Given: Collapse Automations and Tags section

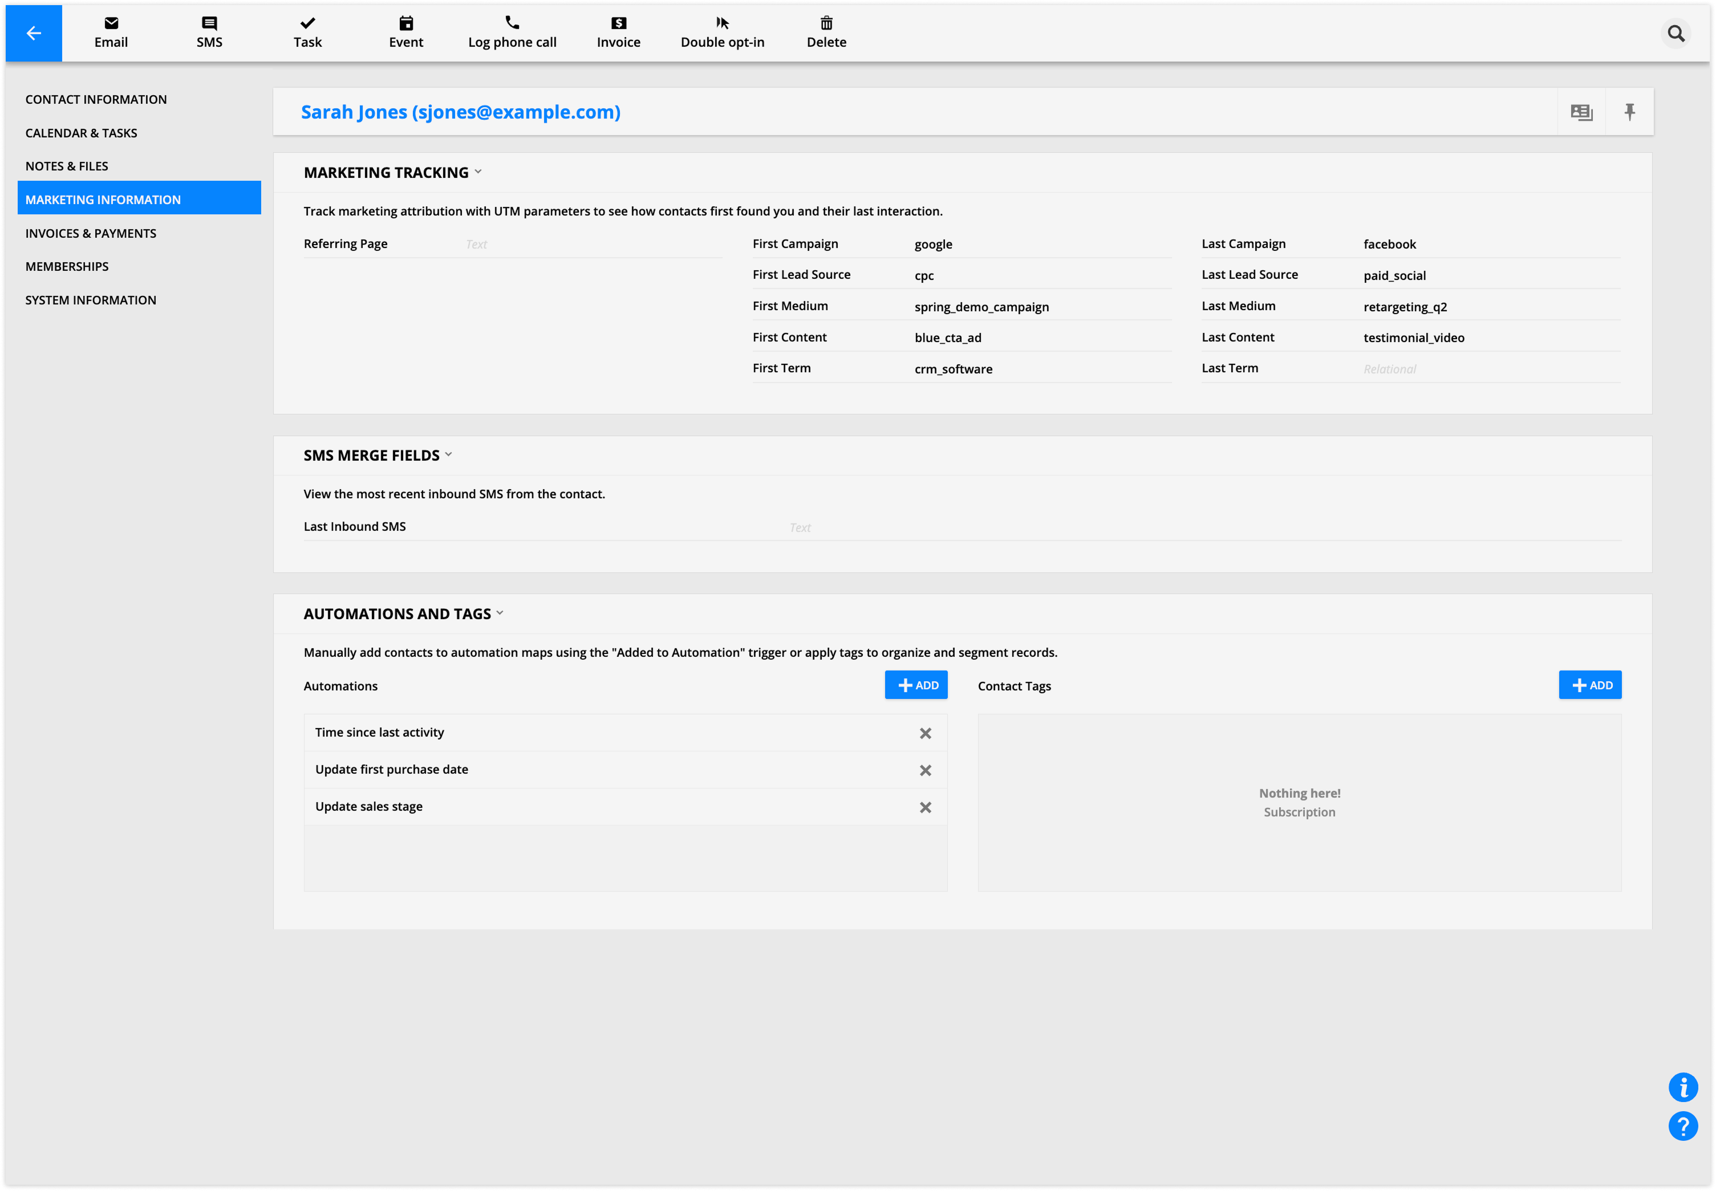Looking at the screenshot, I should pos(500,613).
